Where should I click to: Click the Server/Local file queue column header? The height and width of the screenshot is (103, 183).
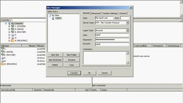click(x=16, y=90)
